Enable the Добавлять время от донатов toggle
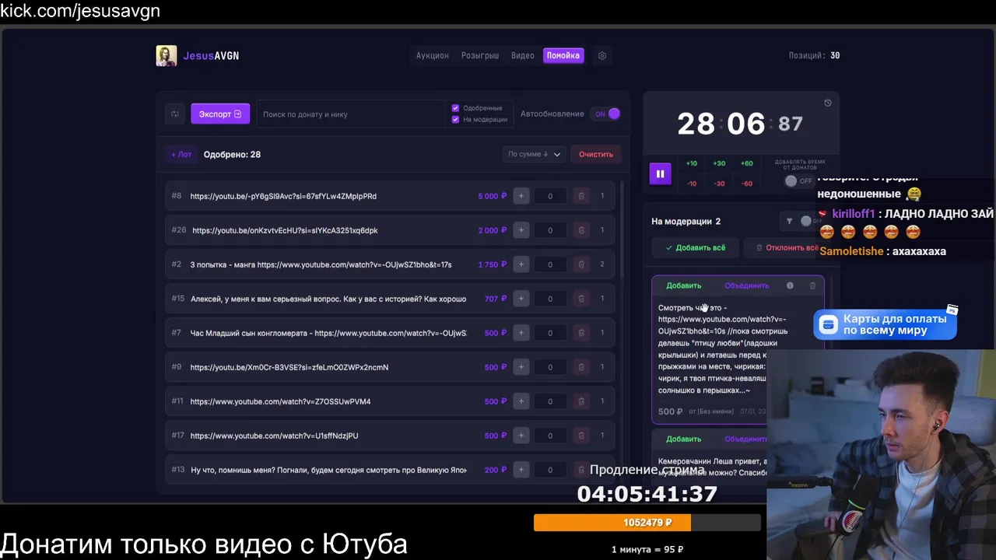 tap(799, 180)
